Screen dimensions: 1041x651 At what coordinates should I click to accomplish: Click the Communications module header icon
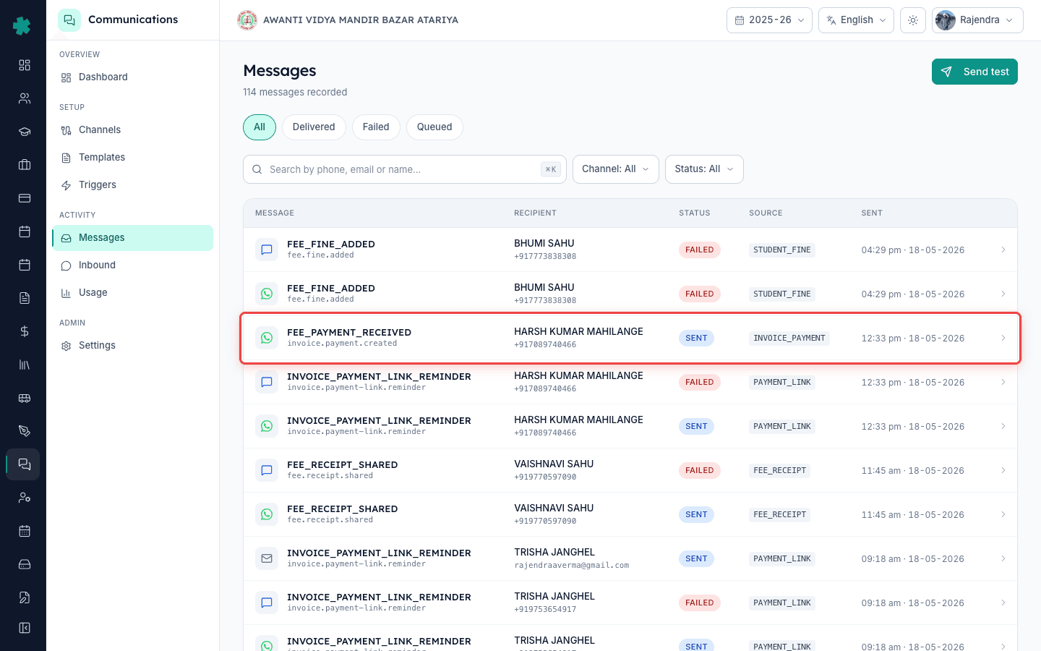[69, 20]
